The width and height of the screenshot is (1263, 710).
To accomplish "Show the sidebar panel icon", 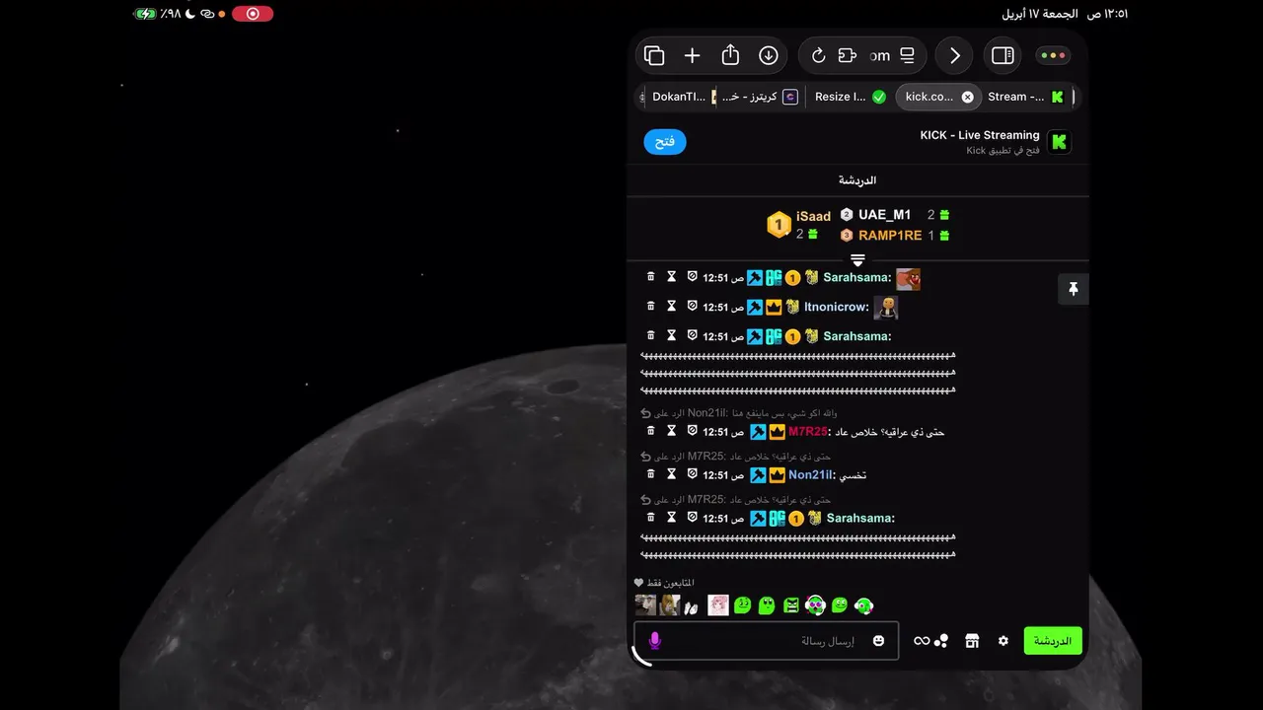I will 1003,56.
